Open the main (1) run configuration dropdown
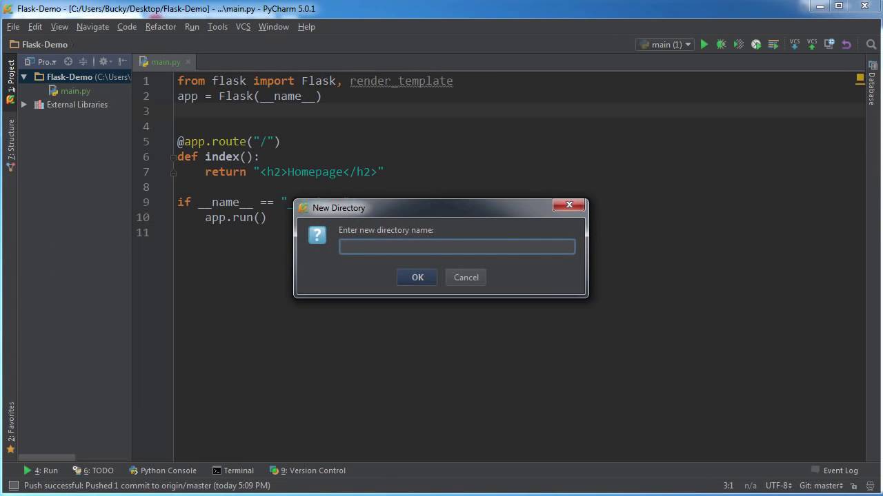Image resolution: width=883 pixels, height=496 pixels. (665, 44)
